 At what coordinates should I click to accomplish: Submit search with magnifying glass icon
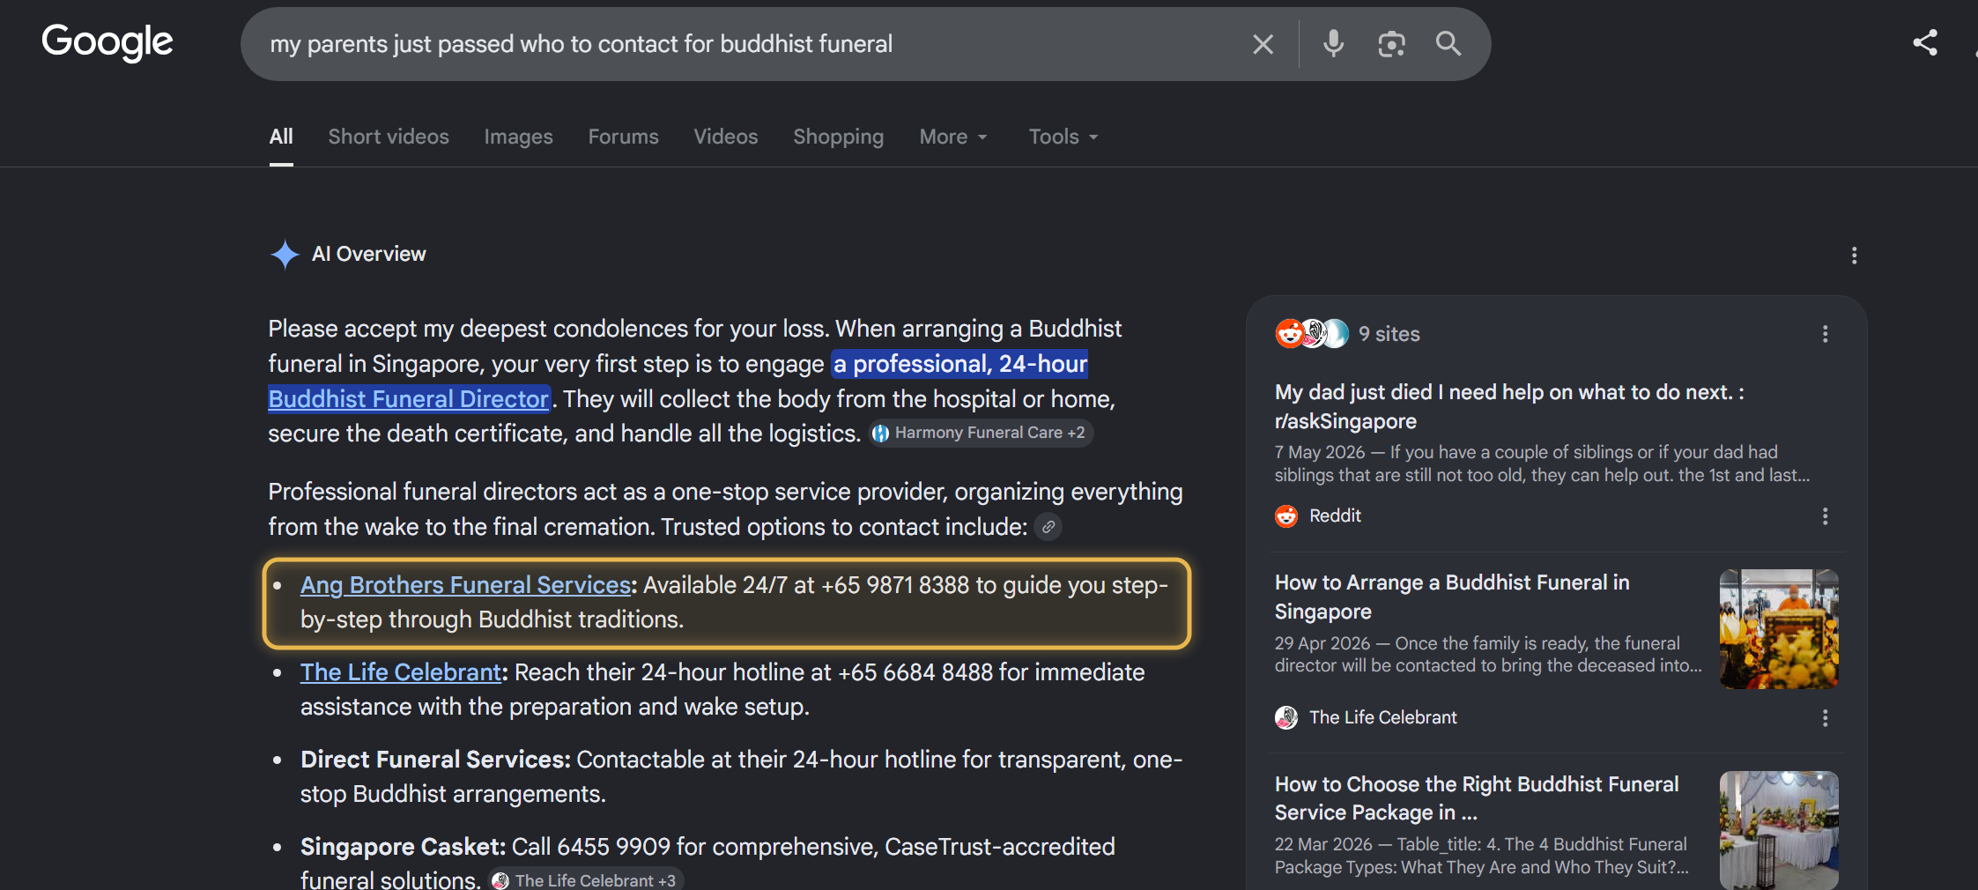click(x=1448, y=43)
